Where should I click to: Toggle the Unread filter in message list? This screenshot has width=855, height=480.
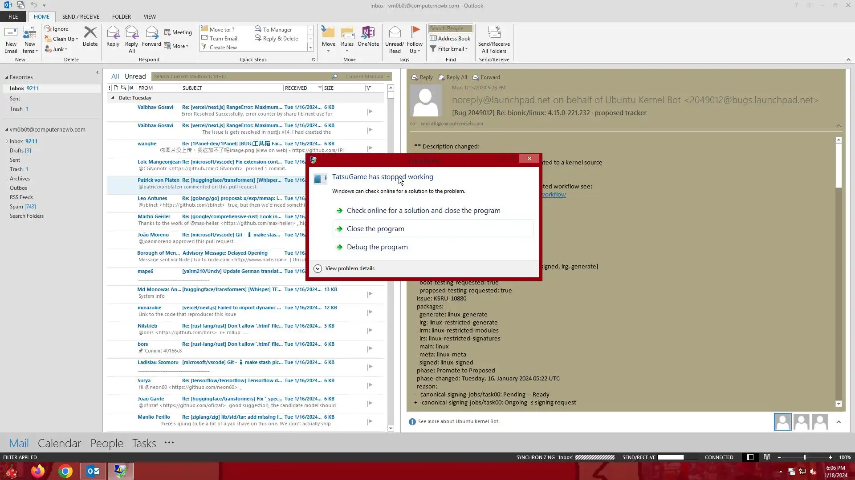point(135,76)
